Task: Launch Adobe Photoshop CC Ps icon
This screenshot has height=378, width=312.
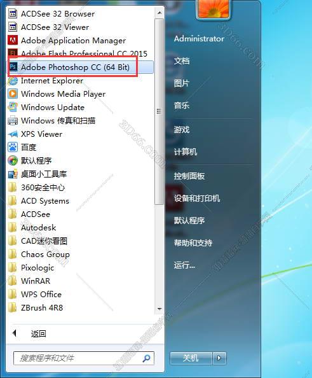Action: point(13,67)
